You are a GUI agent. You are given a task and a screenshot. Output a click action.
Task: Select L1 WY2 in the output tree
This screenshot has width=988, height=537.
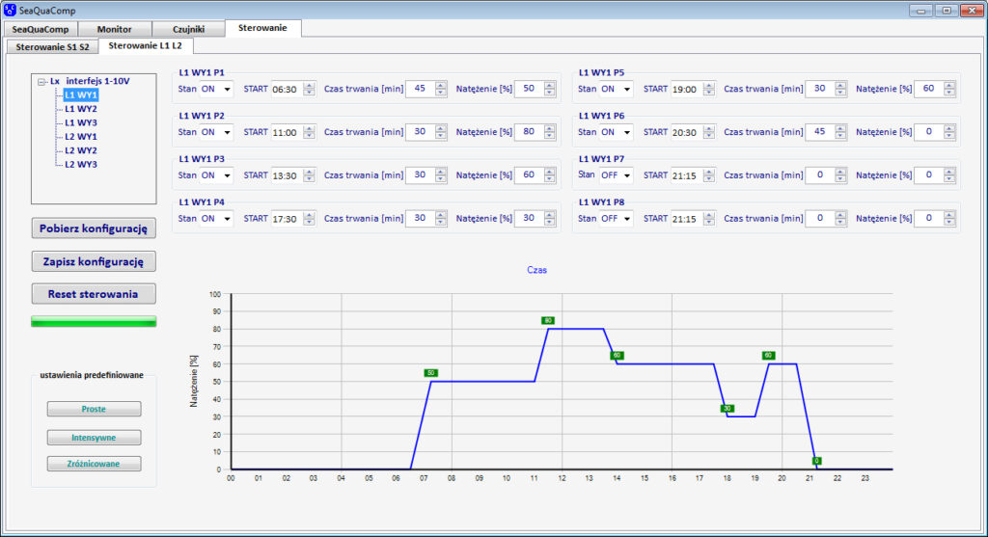(80, 109)
